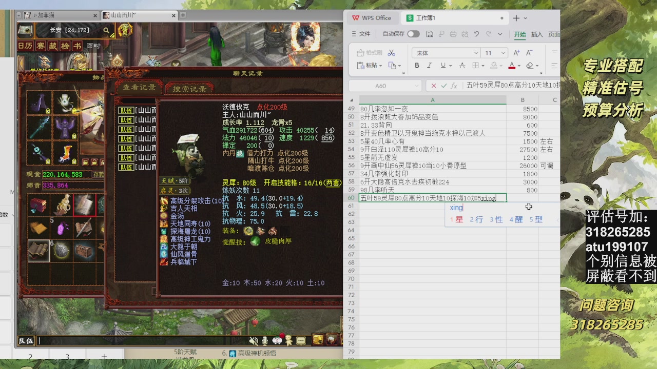Cancel formula entry with red X
This screenshot has height=369, width=657.
click(x=434, y=86)
